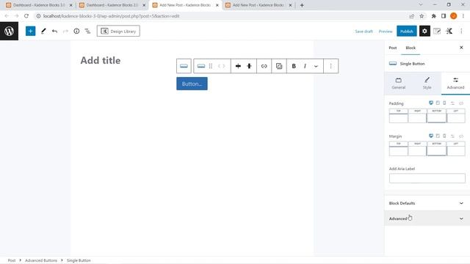Select the parent Advanced Buttons block icon
470x264 pixels.
(x=184, y=66)
